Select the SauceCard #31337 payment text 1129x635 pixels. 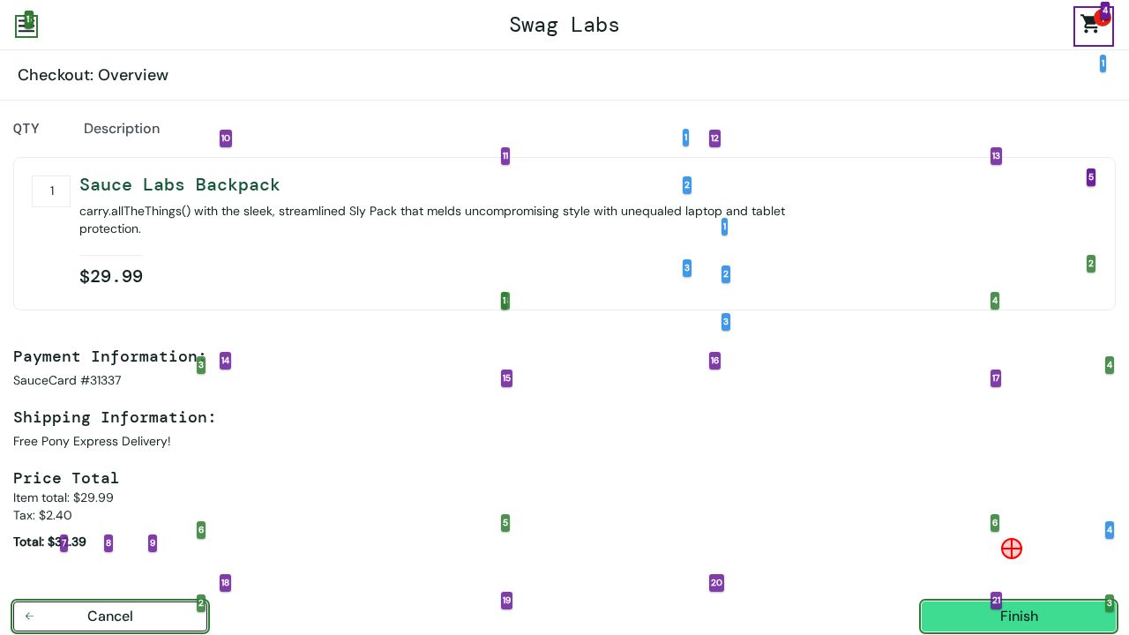(67, 380)
